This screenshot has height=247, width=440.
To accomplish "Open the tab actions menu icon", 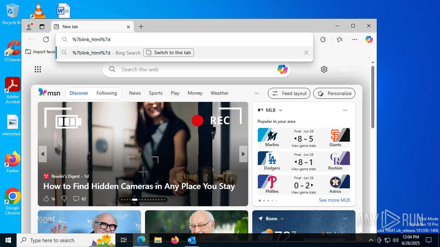I will coord(42,27).
